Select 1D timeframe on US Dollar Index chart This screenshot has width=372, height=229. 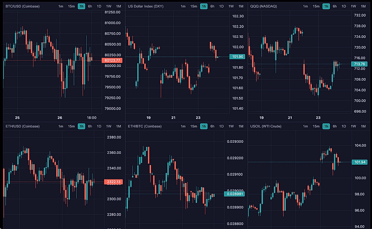(221, 6)
